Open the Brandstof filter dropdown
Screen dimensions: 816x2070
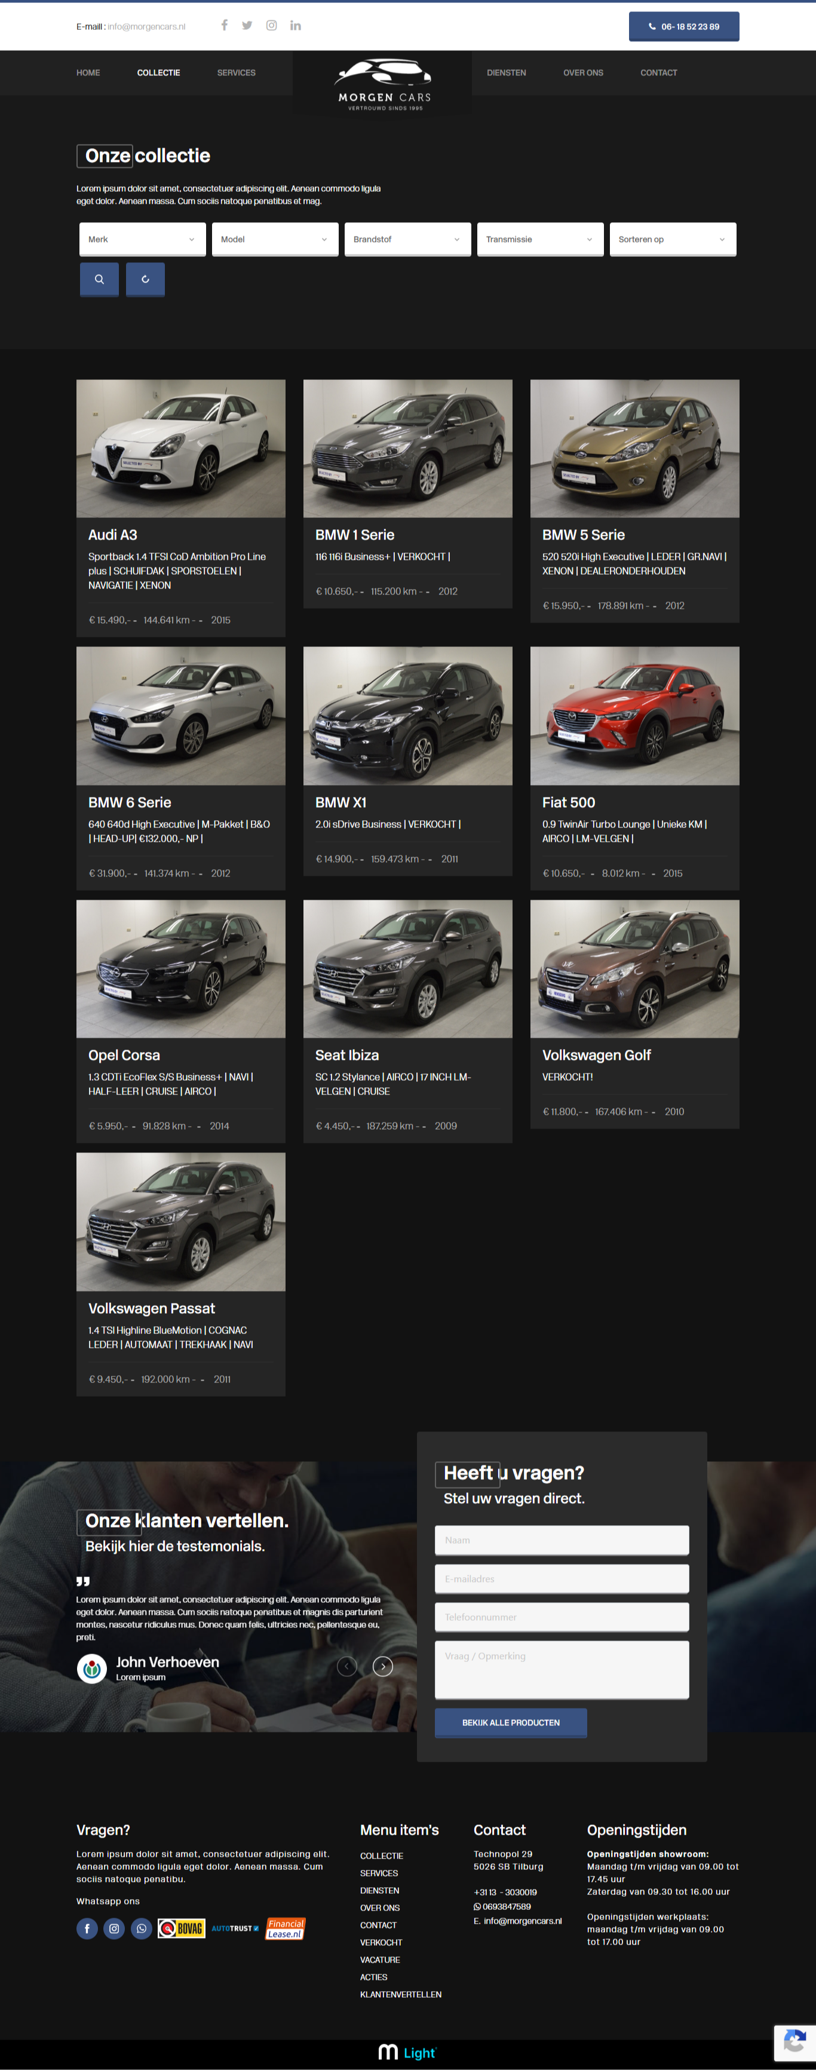pyautogui.click(x=407, y=240)
